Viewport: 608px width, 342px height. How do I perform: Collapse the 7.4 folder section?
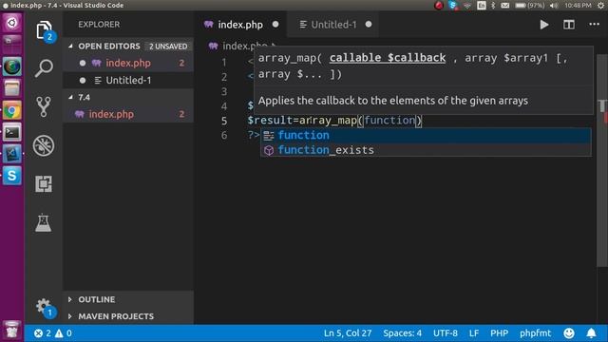[129, 97]
